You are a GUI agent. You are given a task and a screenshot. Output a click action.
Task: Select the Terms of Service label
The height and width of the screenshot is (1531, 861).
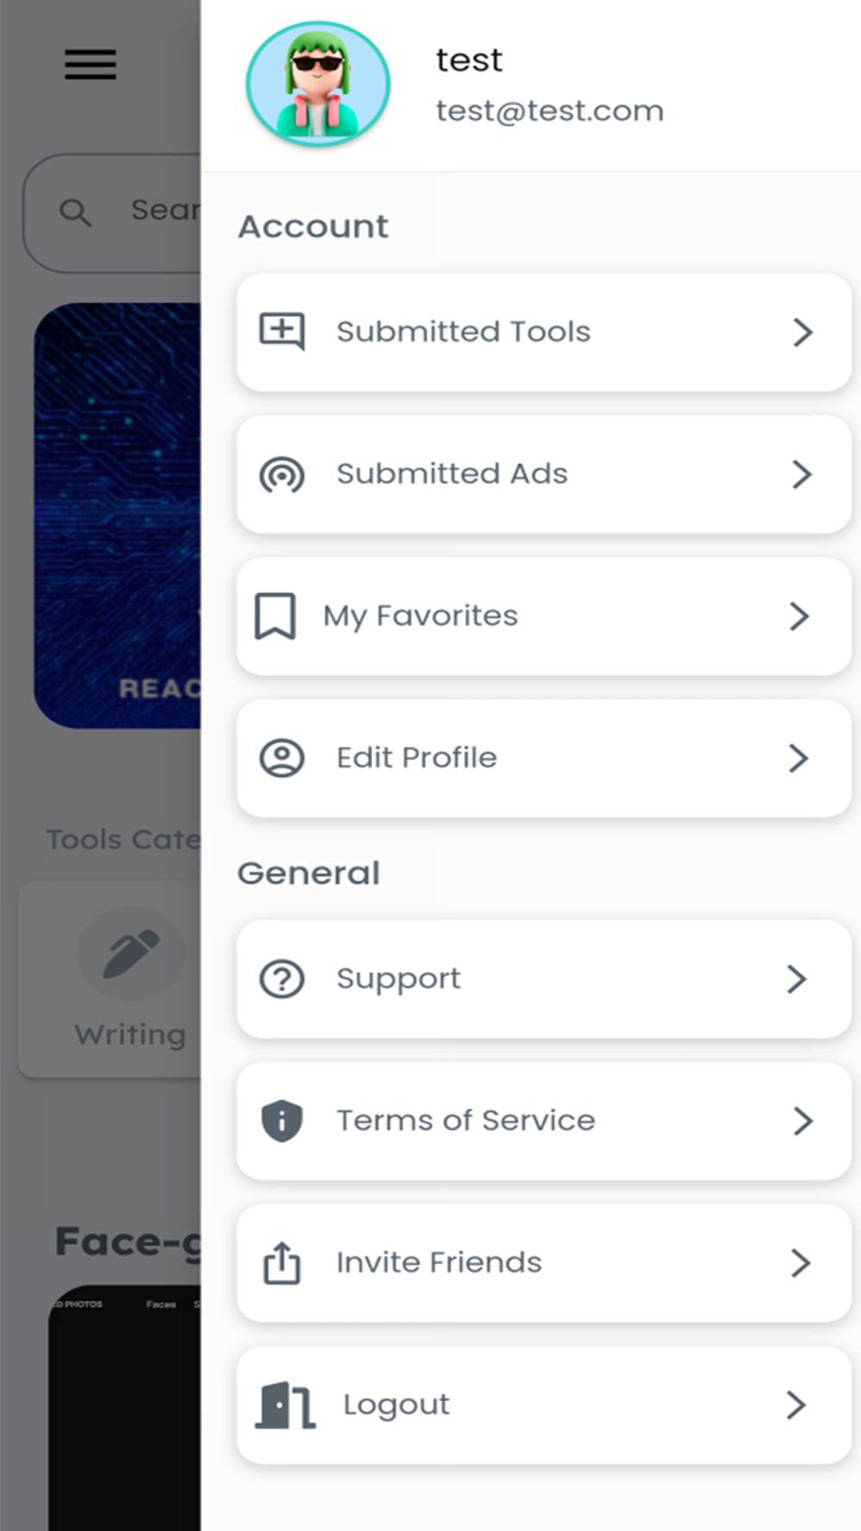coord(466,1120)
